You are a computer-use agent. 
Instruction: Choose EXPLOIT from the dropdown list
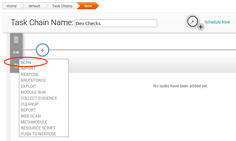tap(29, 86)
